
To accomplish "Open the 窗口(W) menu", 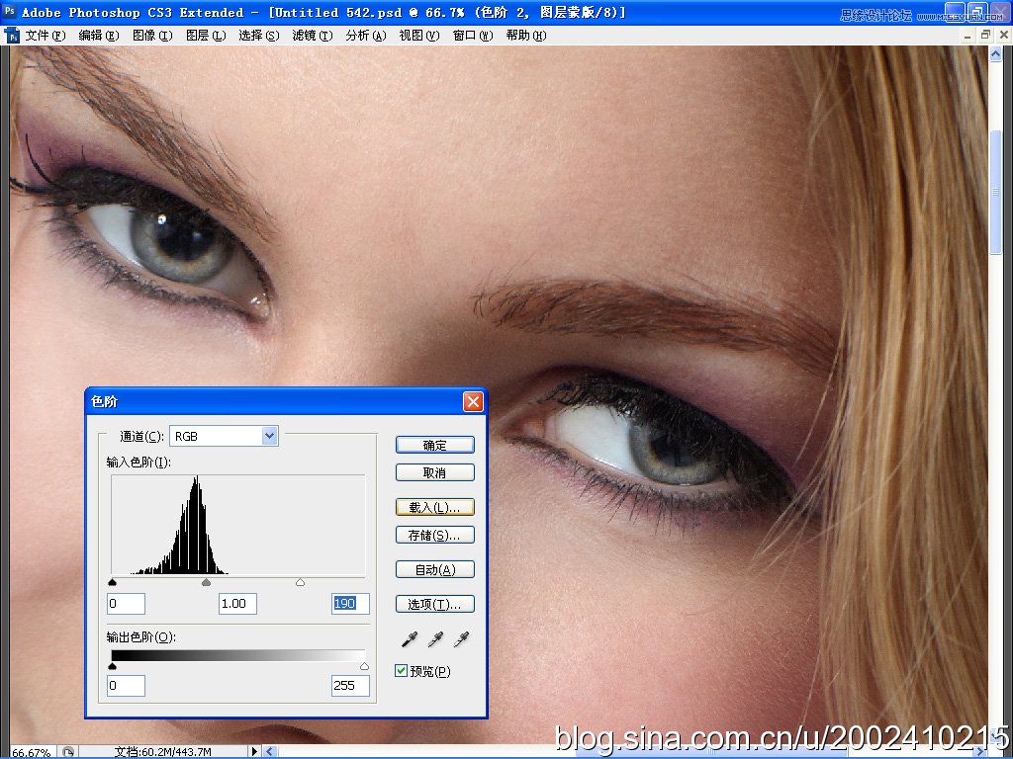I will pos(473,36).
